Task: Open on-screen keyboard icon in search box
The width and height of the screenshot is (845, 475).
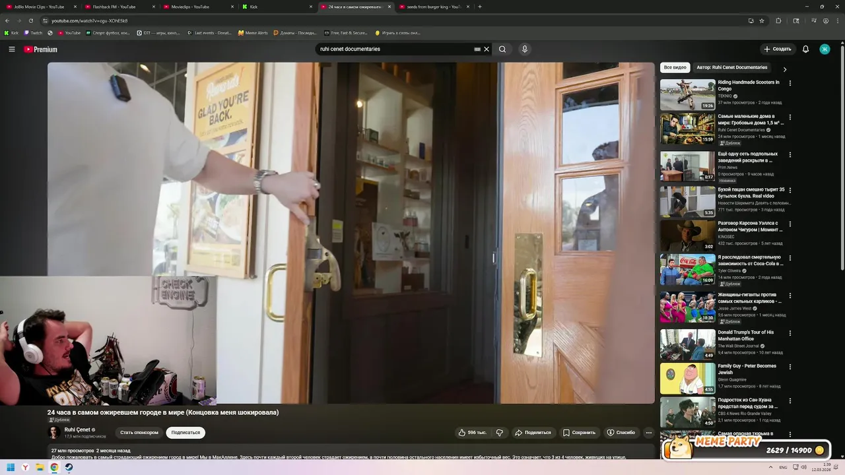Action: [477, 49]
